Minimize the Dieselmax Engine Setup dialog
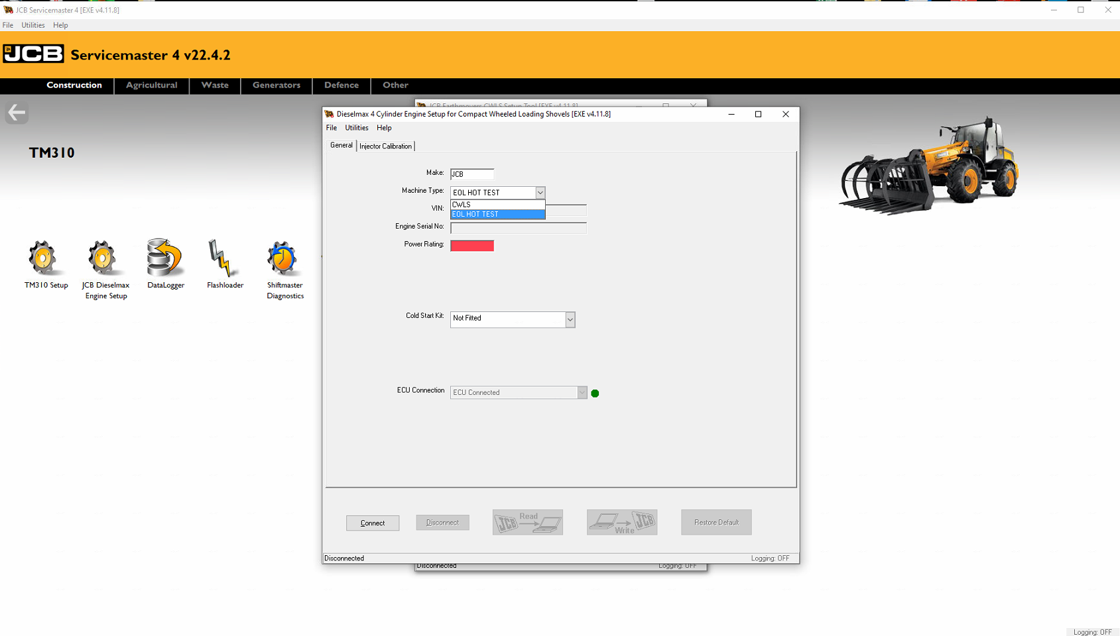 [x=731, y=114]
